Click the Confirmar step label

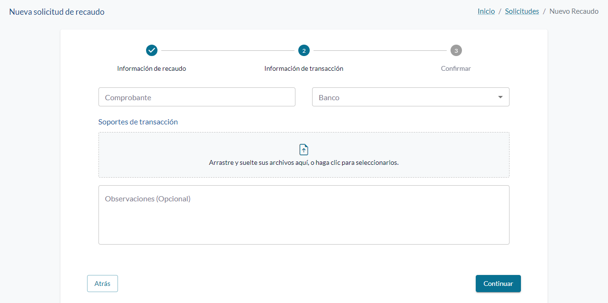tap(456, 68)
